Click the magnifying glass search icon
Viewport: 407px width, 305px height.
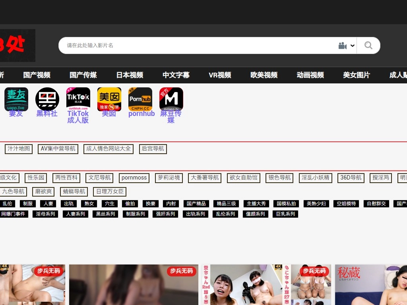368,46
